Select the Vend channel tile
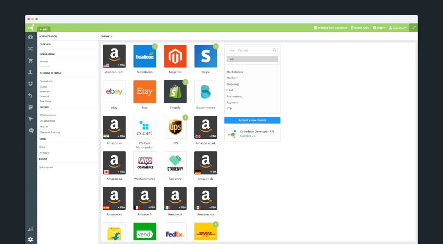Screen dimensions: 443x244 click(144, 232)
